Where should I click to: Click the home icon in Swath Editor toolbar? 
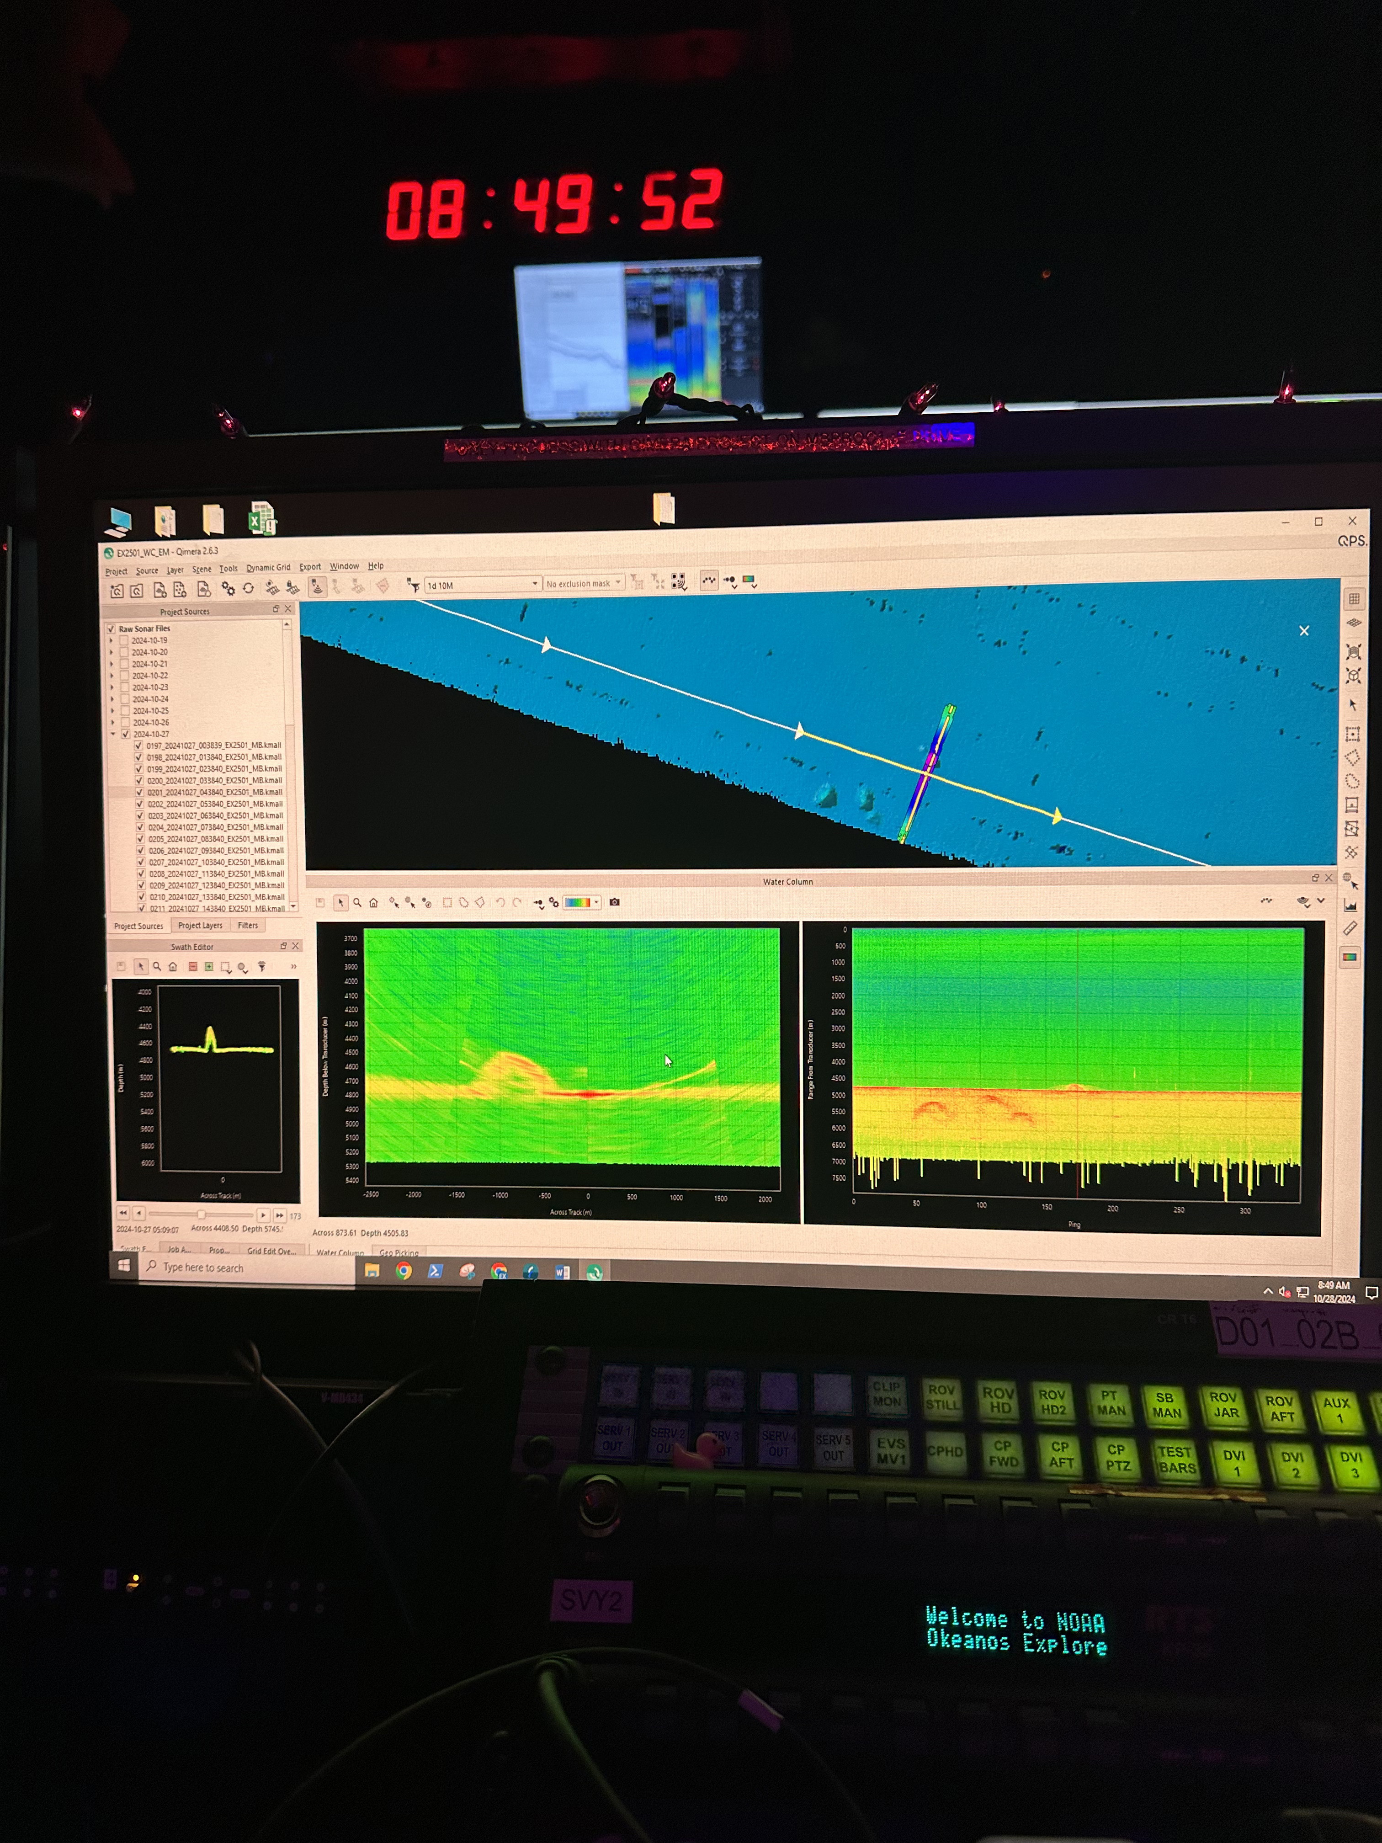[173, 967]
